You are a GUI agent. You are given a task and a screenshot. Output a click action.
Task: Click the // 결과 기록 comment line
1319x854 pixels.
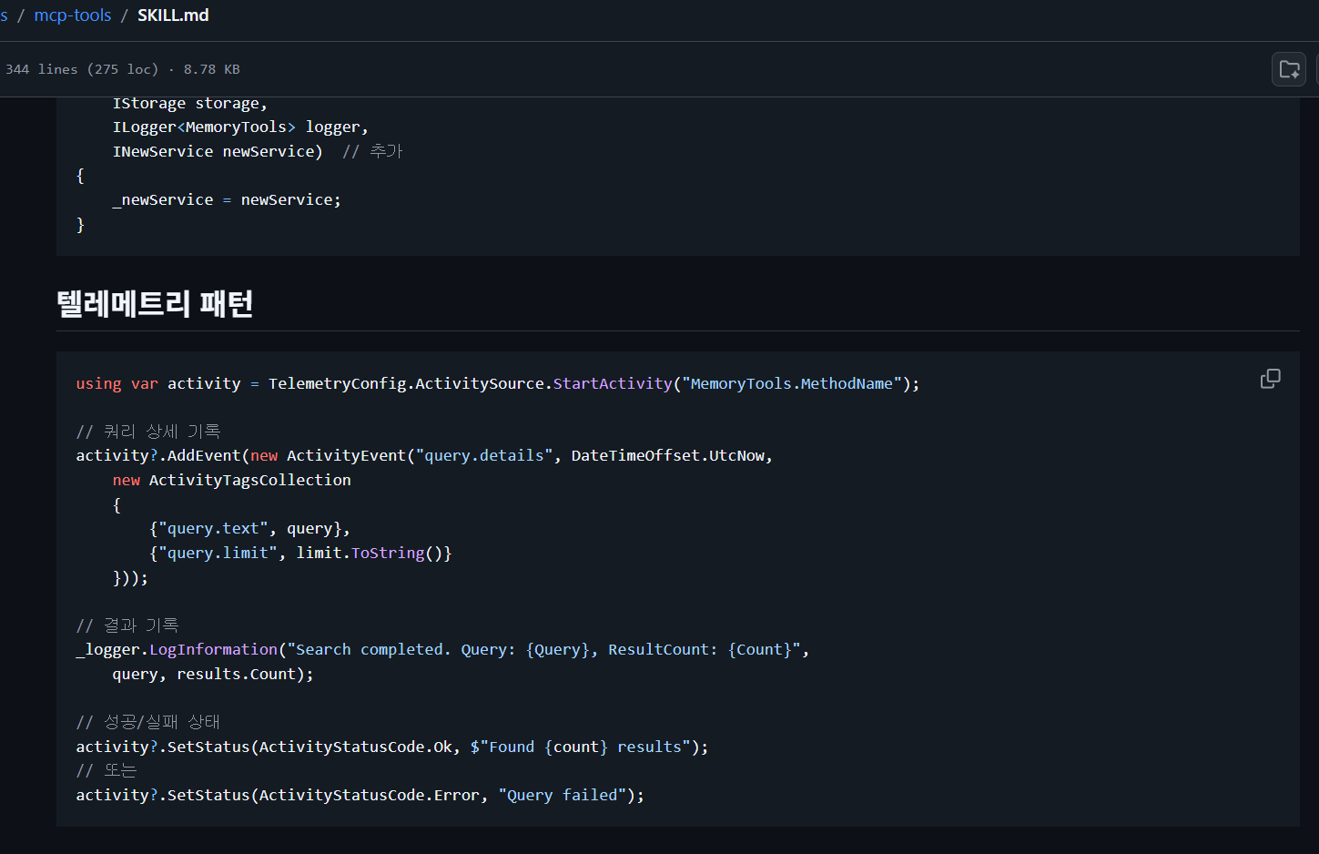pyautogui.click(x=127, y=625)
